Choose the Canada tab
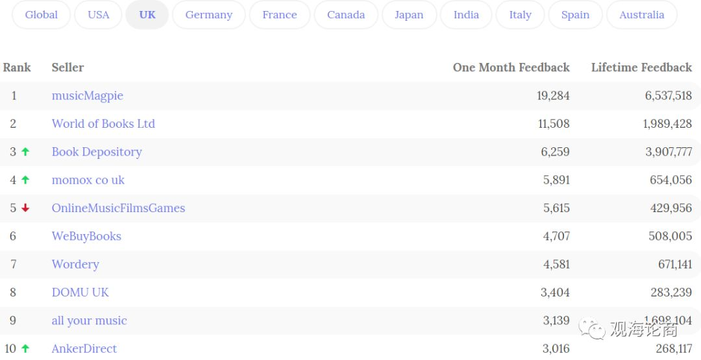Viewport: 701px width, 360px height. tap(346, 15)
